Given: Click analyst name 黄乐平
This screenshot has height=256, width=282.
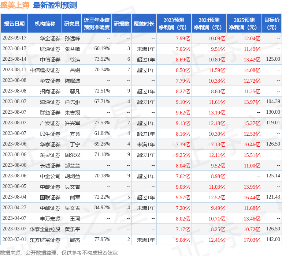Looking at the screenshot, I should pyautogui.click(x=72, y=229).
